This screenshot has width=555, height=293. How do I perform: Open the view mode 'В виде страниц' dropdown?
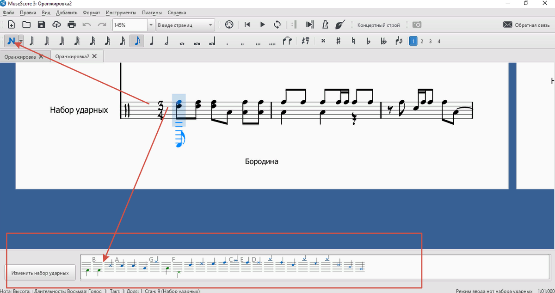185,25
